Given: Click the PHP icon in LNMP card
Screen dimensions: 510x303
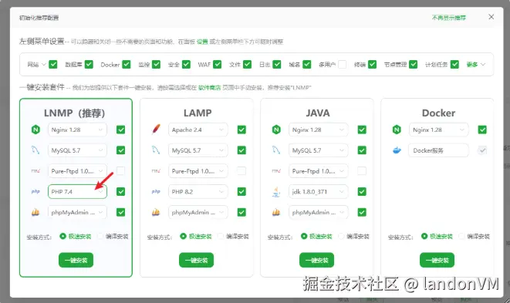Looking at the screenshot, I should click(x=35, y=191).
